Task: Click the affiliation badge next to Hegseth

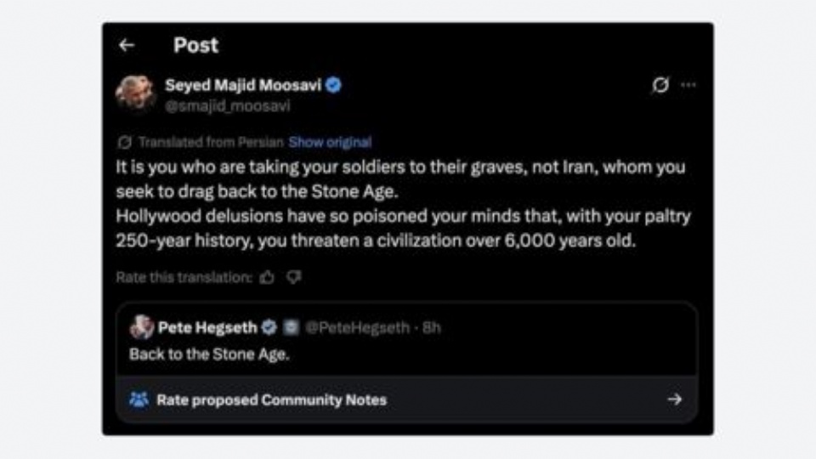Action: pyautogui.click(x=290, y=327)
